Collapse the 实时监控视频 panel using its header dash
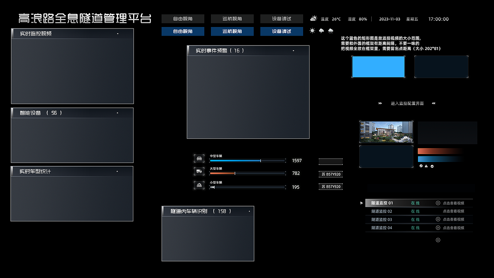 (x=118, y=34)
